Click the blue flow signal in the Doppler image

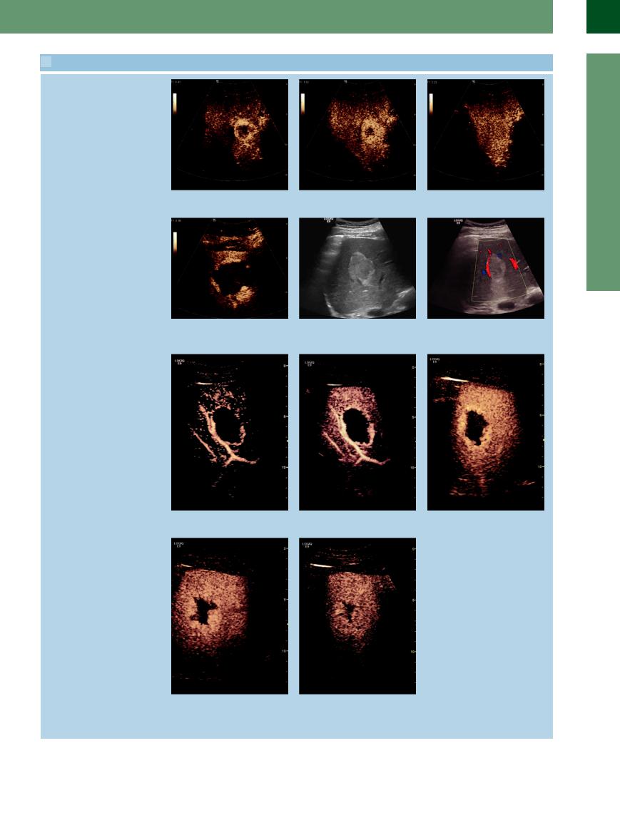[484, 272]
